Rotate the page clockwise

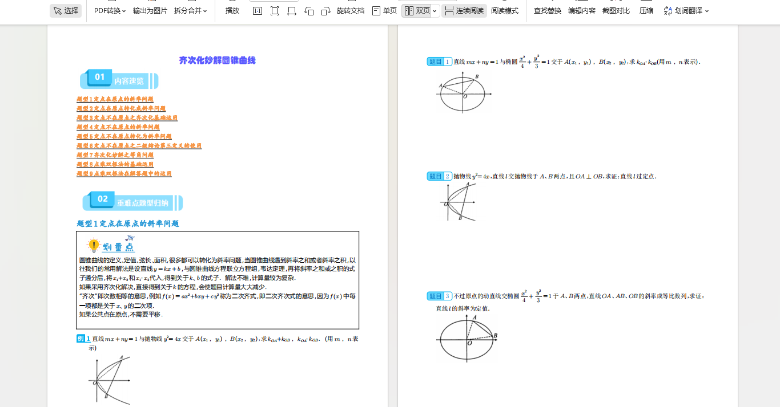326,11
